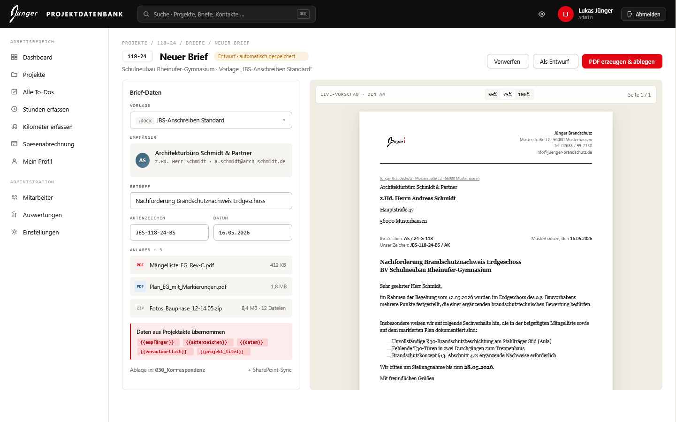
Task: Click the Seite 1 / 1 indicator
Action: 639,95
